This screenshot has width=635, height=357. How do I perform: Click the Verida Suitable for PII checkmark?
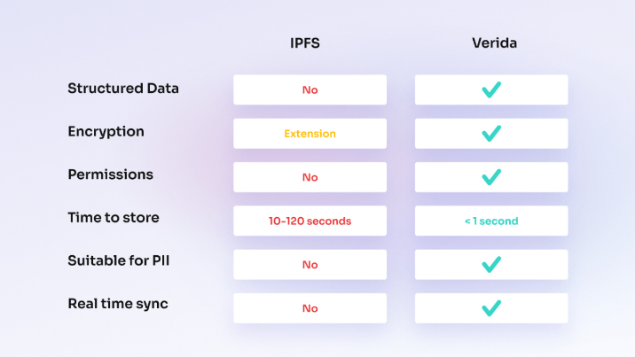(x=491, y=264)
